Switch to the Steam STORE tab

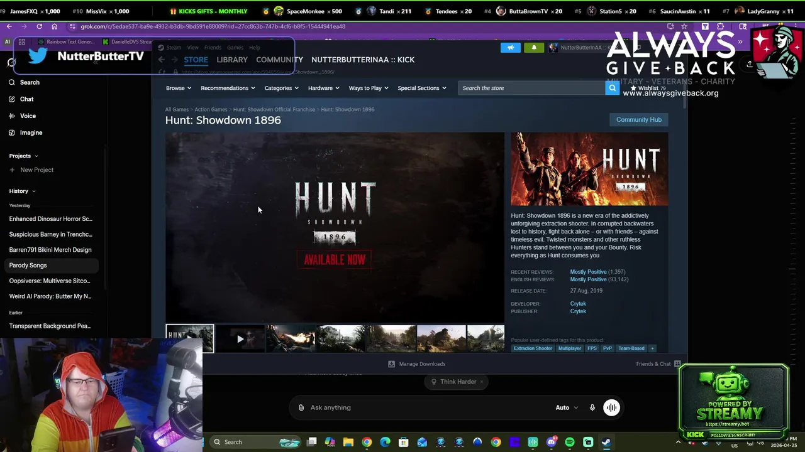(196, 60)
